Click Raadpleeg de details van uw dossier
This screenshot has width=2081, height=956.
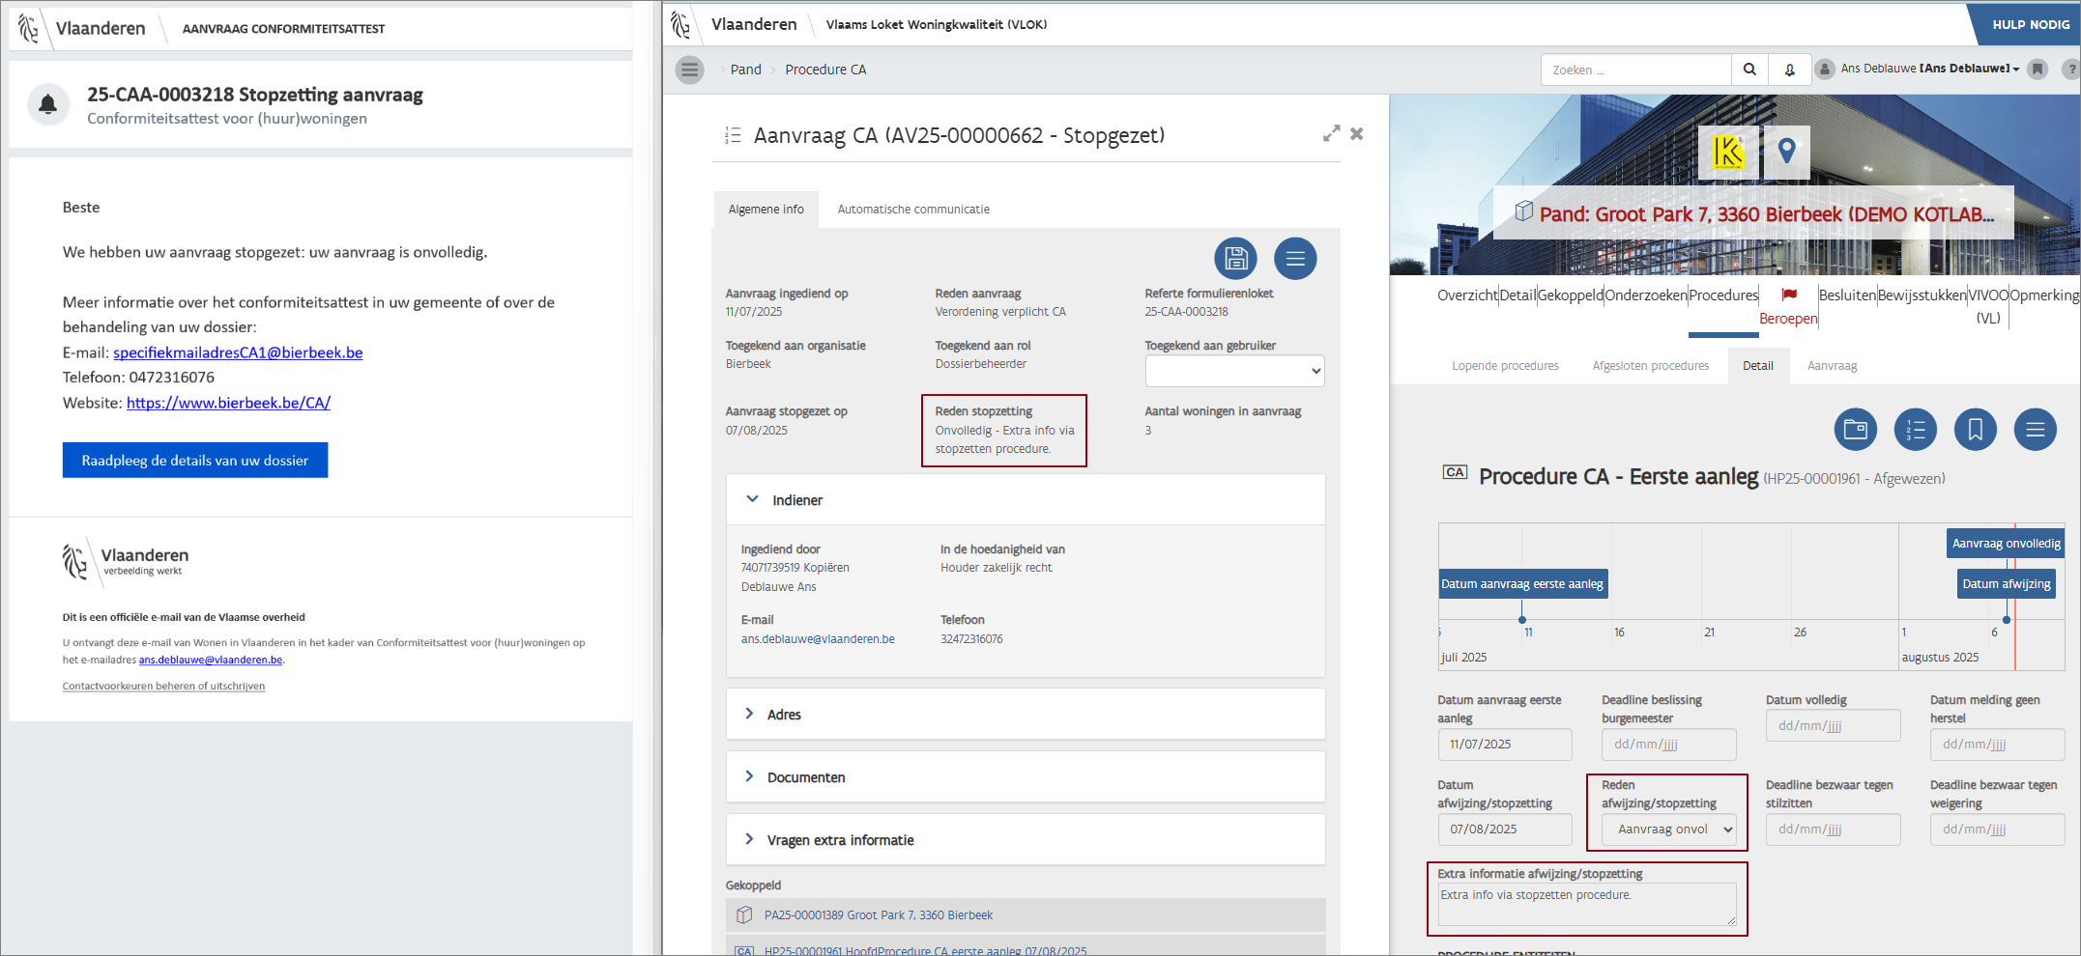(195, 461)
